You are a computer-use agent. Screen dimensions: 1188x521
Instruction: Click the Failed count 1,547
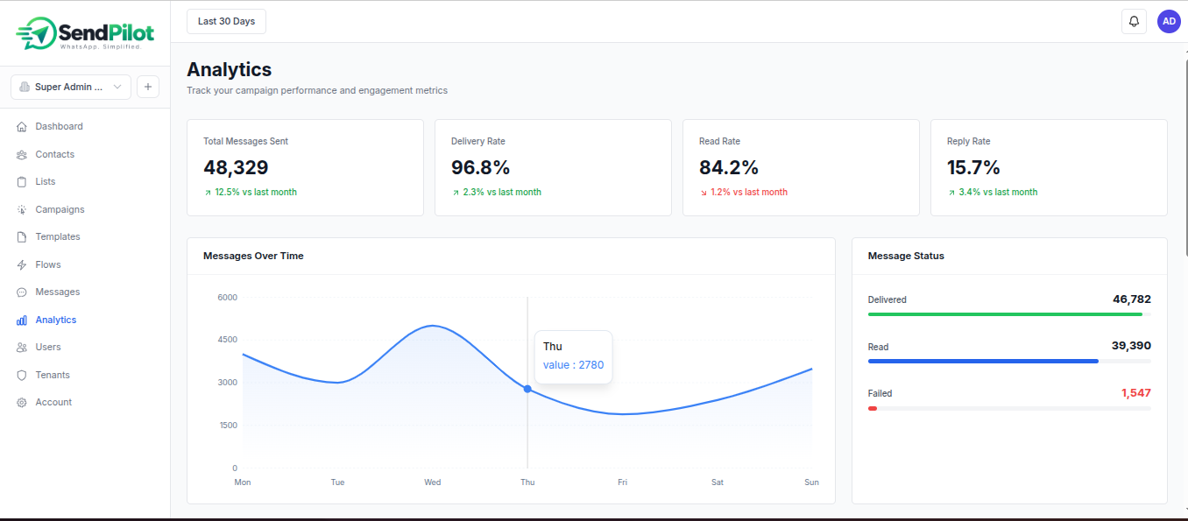1136,393
